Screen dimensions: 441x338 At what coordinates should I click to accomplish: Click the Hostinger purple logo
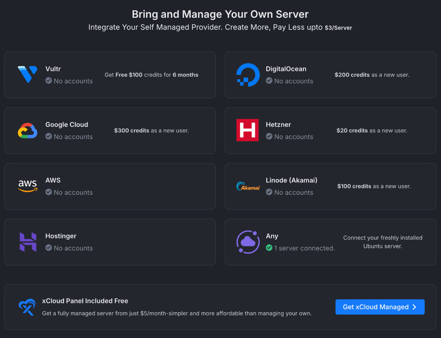coord(28,242)
